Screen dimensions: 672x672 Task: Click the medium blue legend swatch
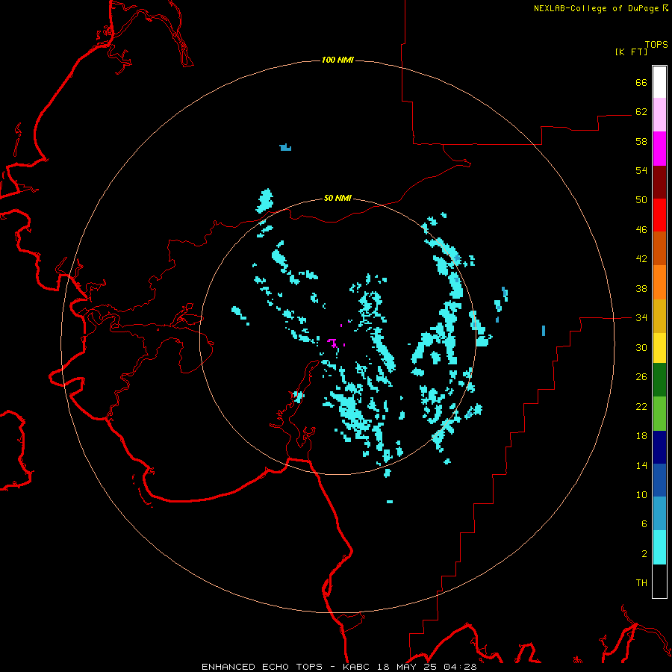tap(659, 480)
